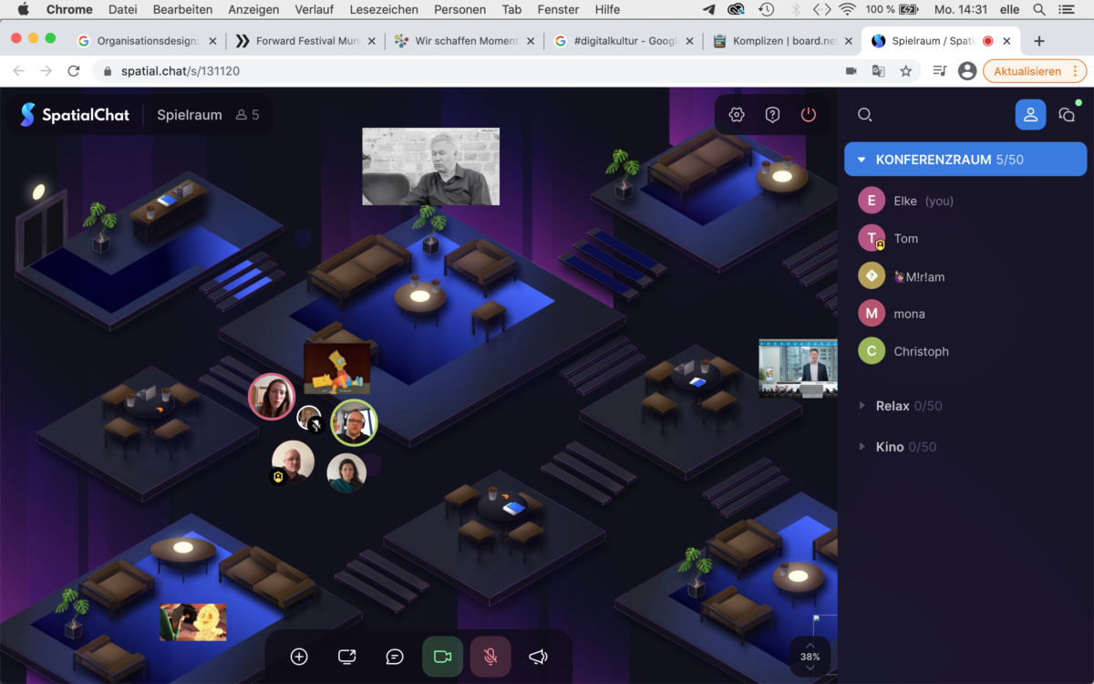Click the plus add content button
The image size is (1094, 684).
pyautogui.click(x=299, y=657)
